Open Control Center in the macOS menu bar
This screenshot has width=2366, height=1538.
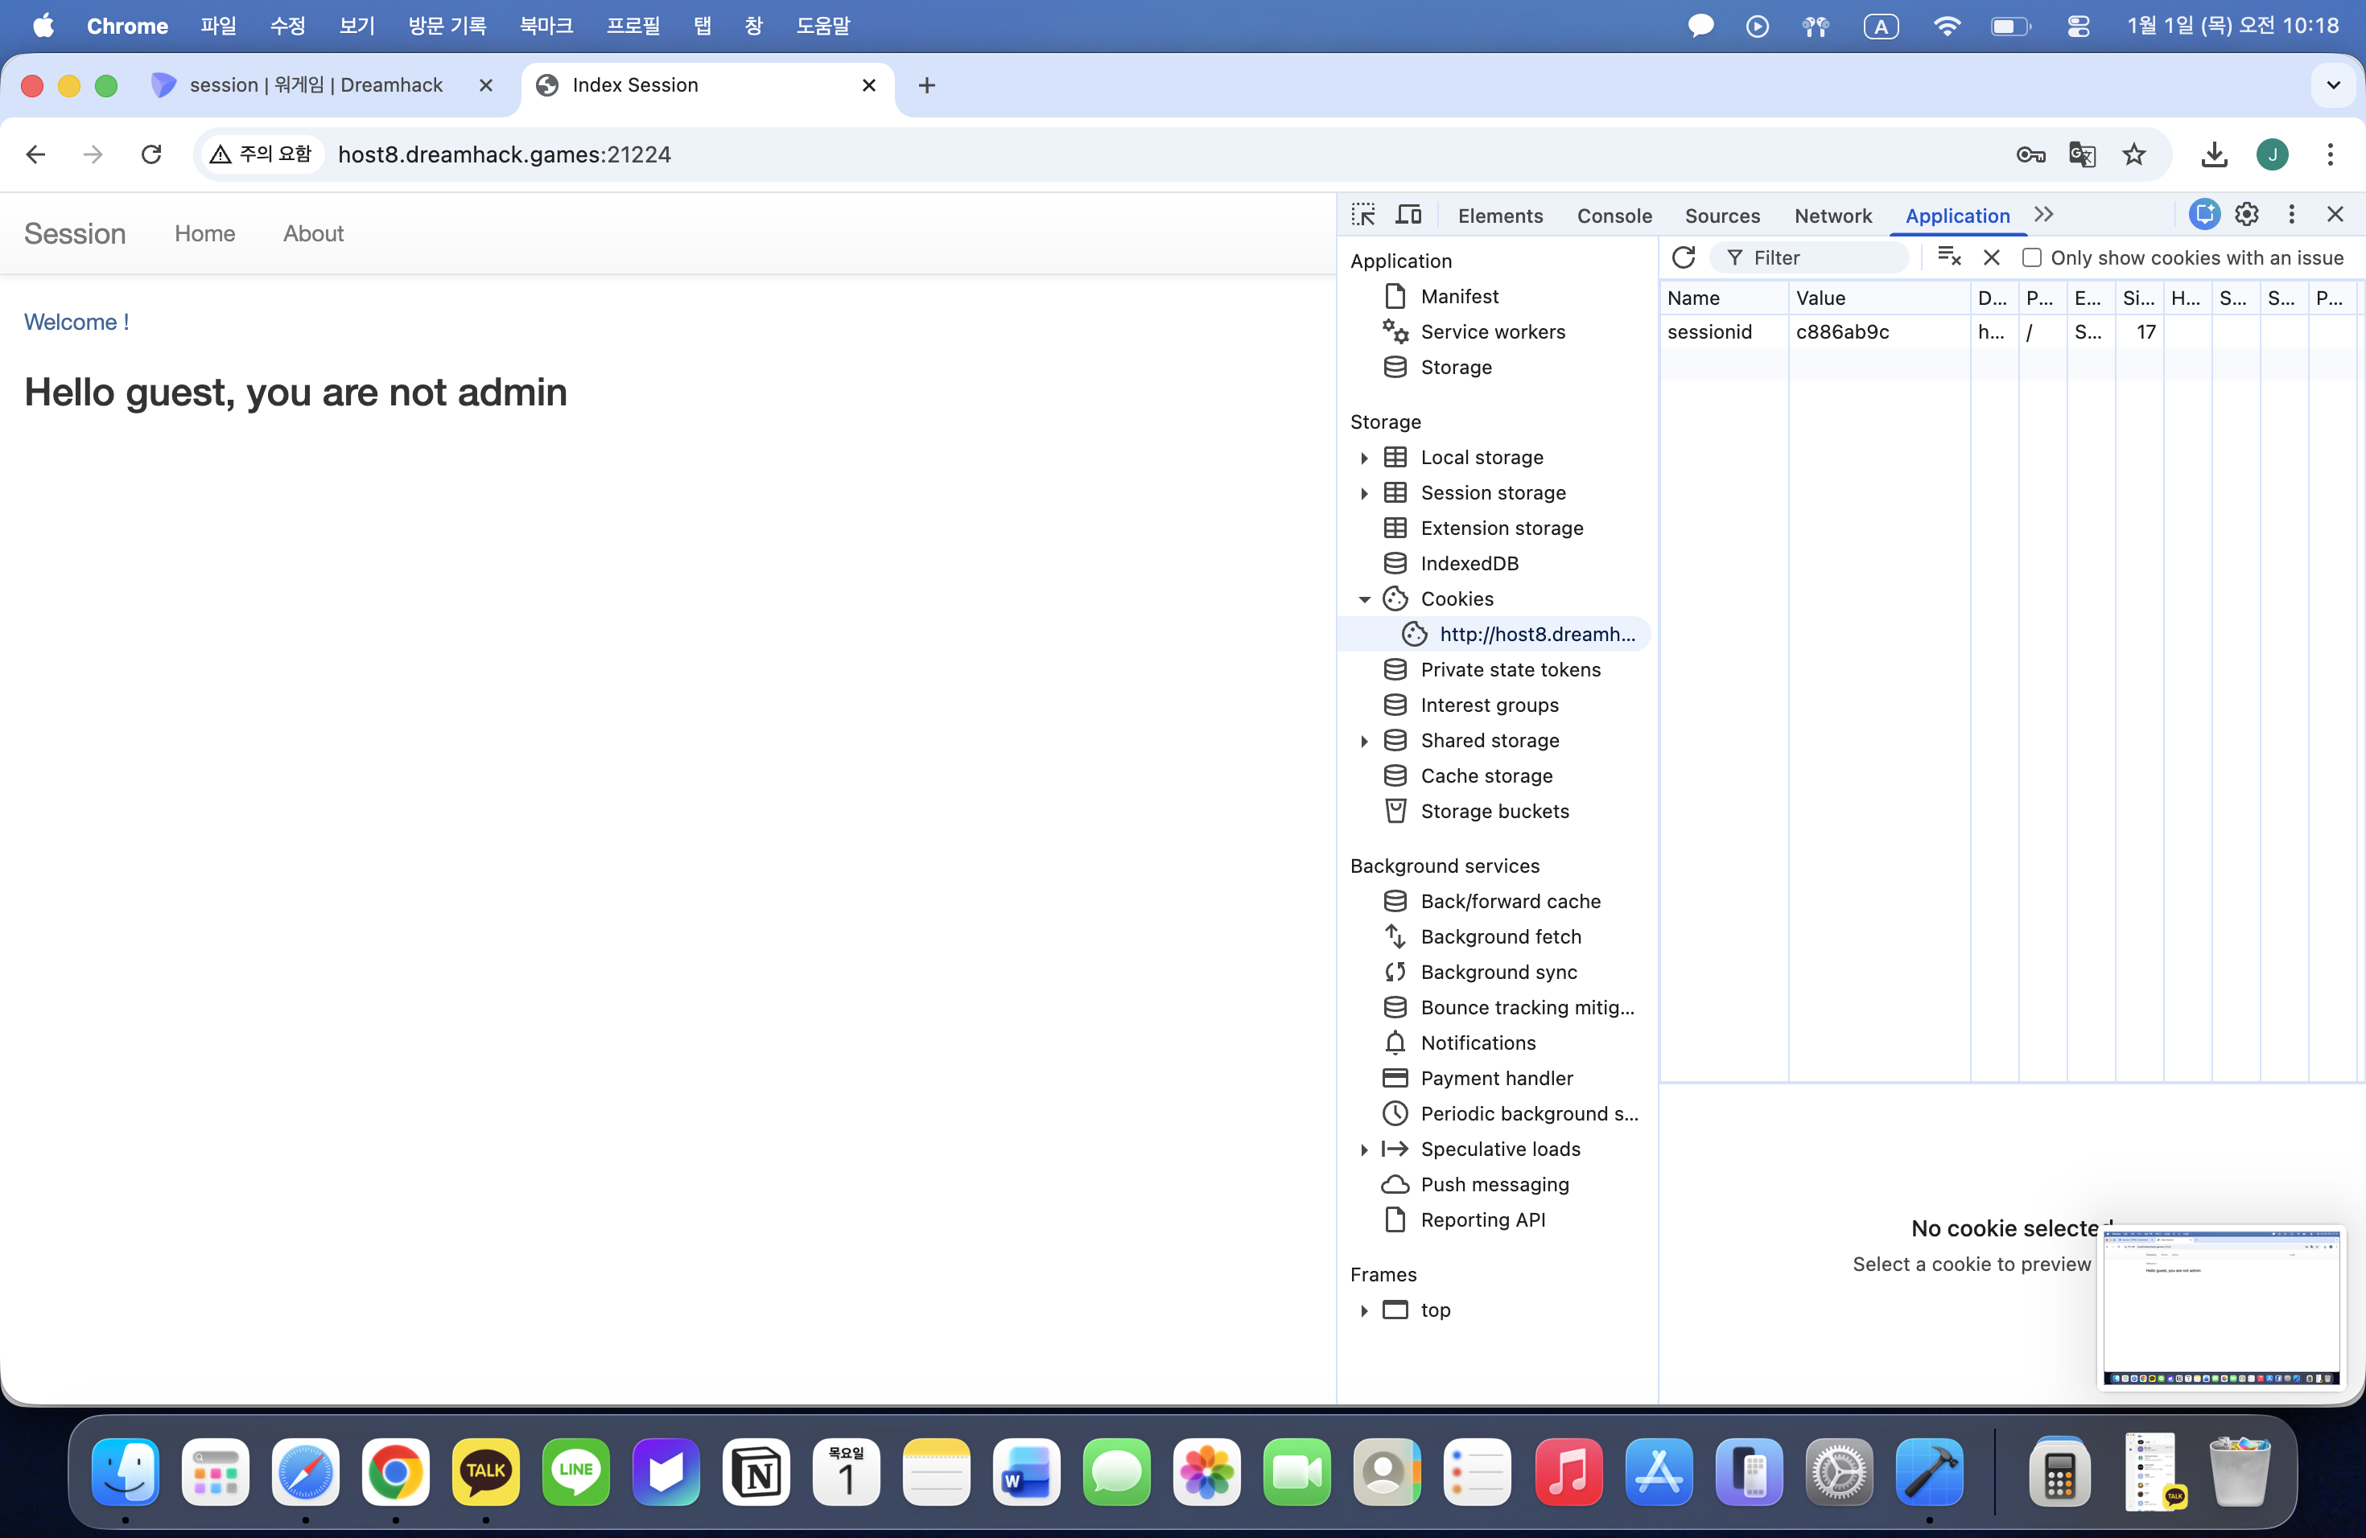point(2079,26)
